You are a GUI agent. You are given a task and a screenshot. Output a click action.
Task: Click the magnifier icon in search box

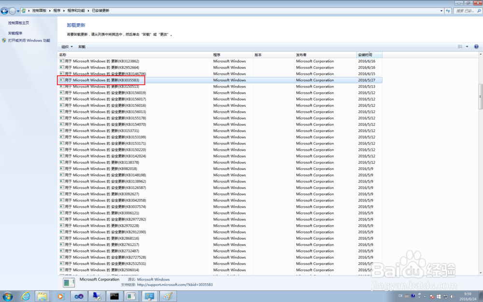[x=479, y=11]
